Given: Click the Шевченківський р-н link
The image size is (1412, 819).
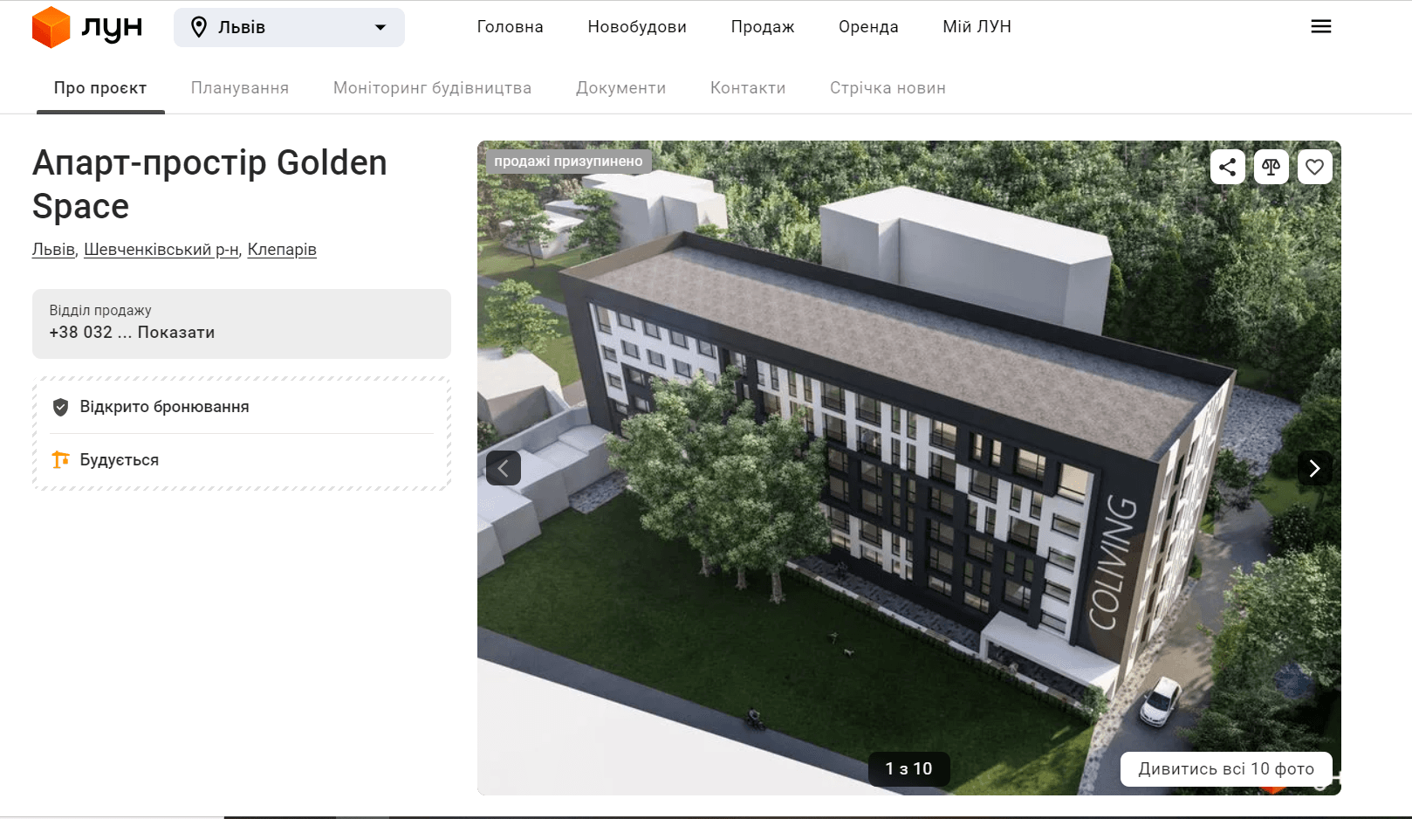Looking at the screenshot, I should [x=161, y=250].
